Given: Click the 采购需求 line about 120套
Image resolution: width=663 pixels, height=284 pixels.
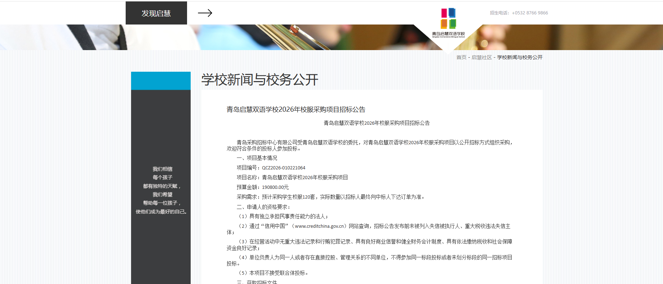Looking at the screenshot, I should tap(331, 197).
